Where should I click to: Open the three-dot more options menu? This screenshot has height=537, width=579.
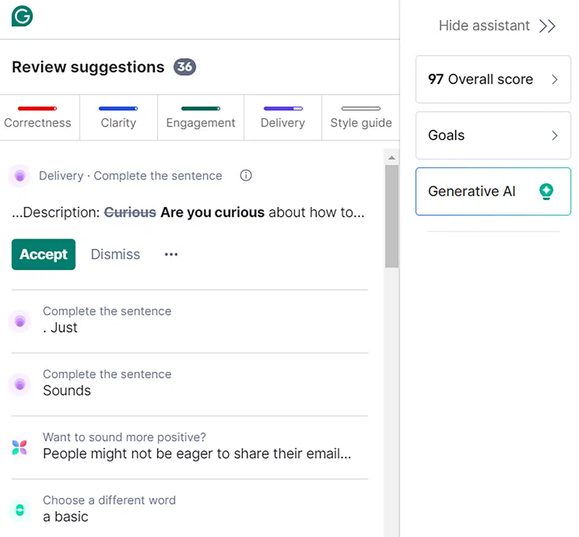pos(171,254)
